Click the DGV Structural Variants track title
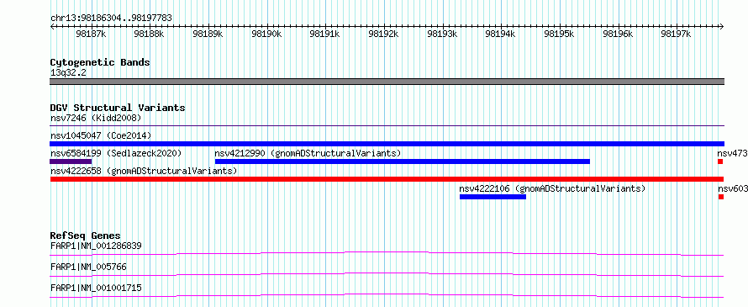Viewport: 748px width, 307px height. [x=118, y=108]
